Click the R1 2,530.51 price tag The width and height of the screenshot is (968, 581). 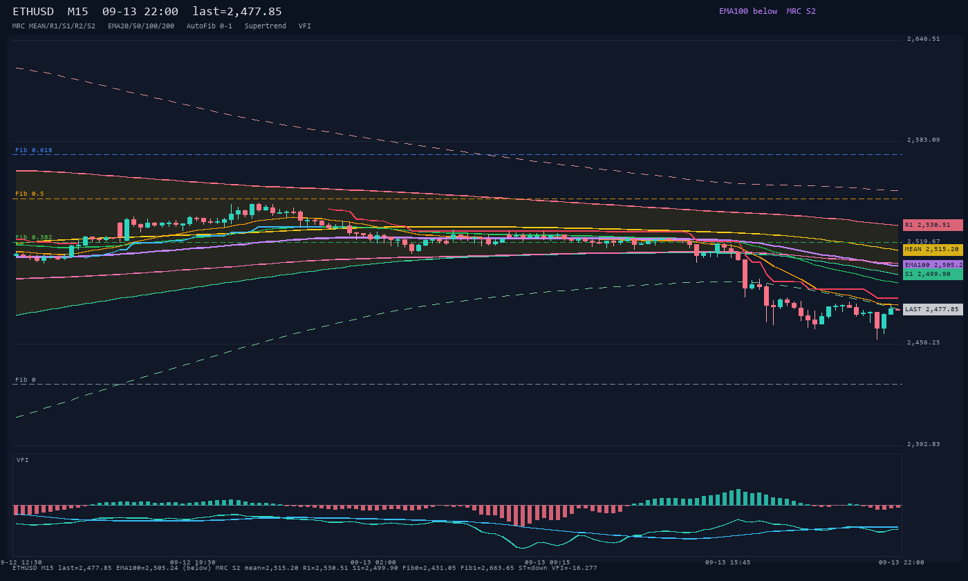click(x=933, y=225)
